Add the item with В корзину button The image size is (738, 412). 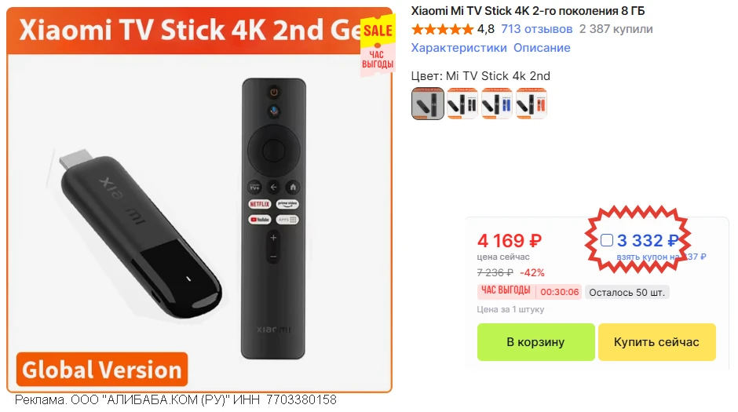click(x=535, y=342)
